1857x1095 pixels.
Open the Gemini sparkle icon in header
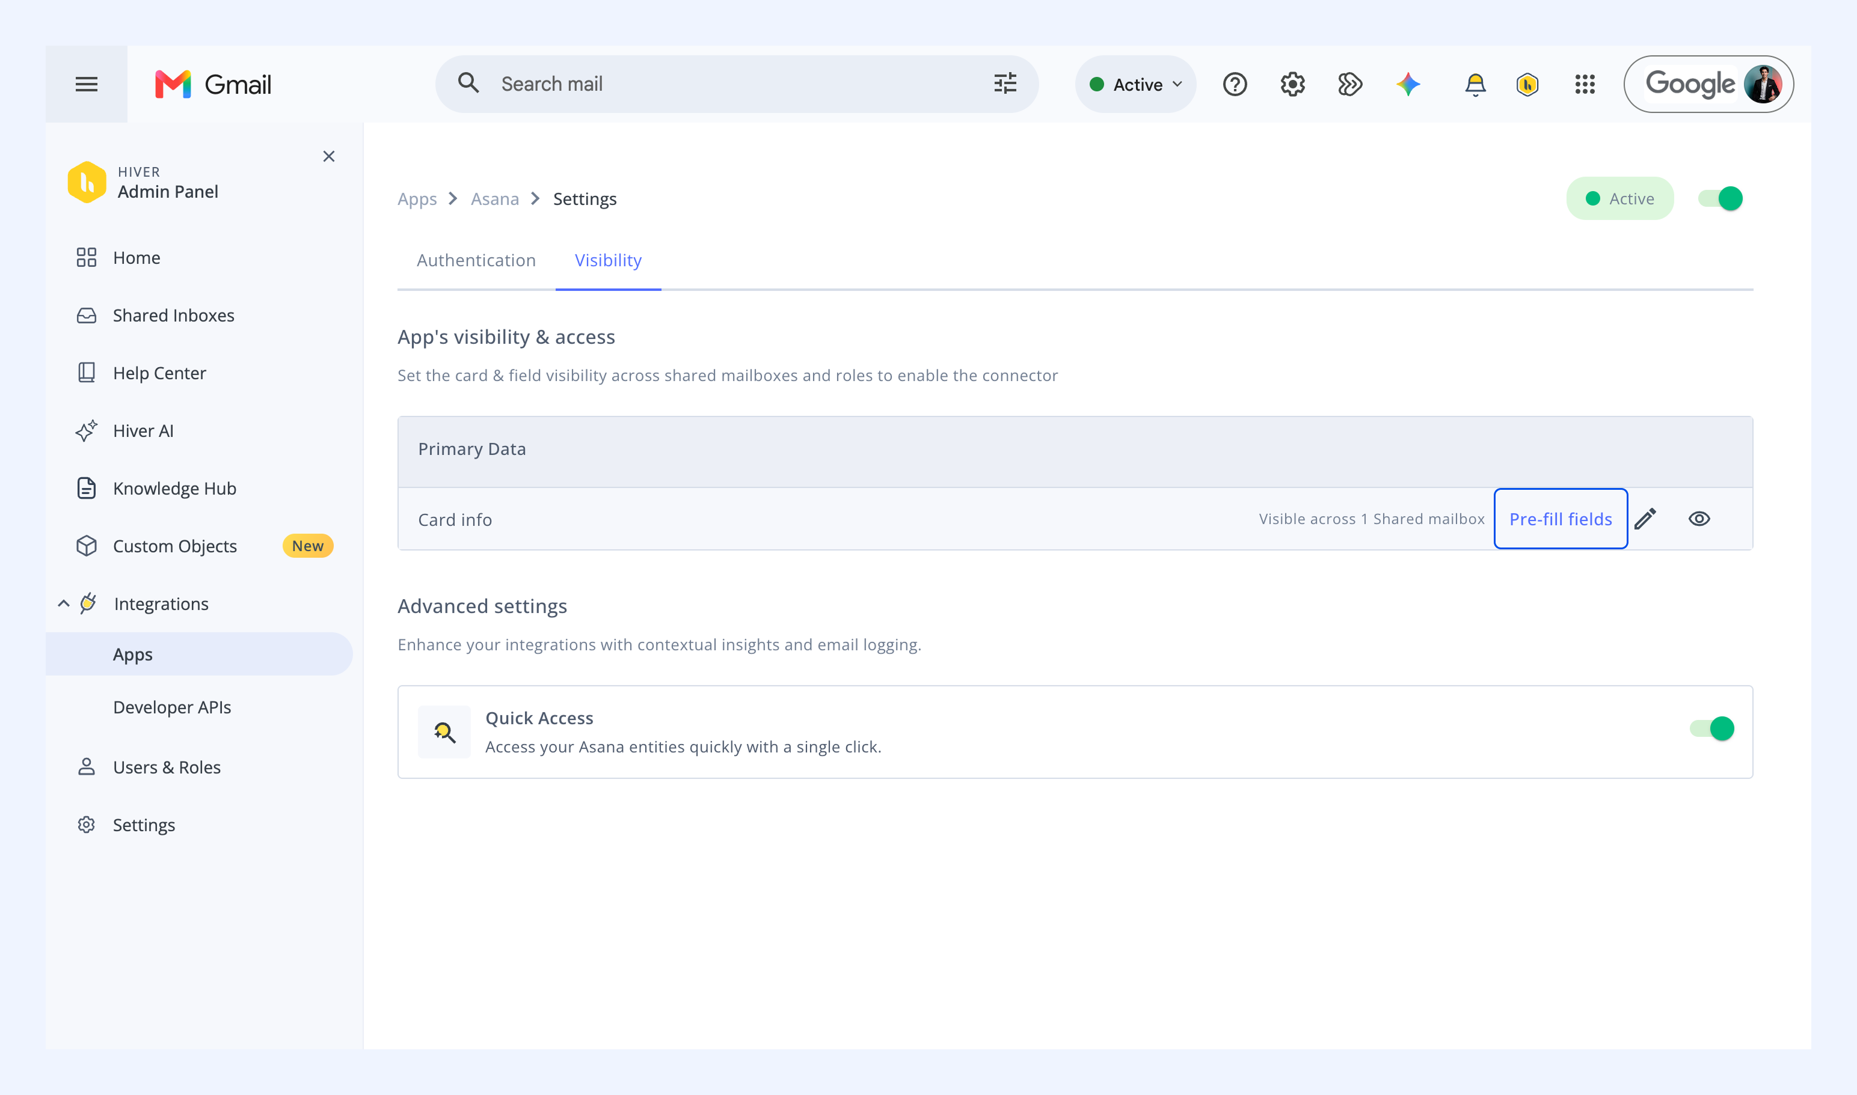[1408, 84]
